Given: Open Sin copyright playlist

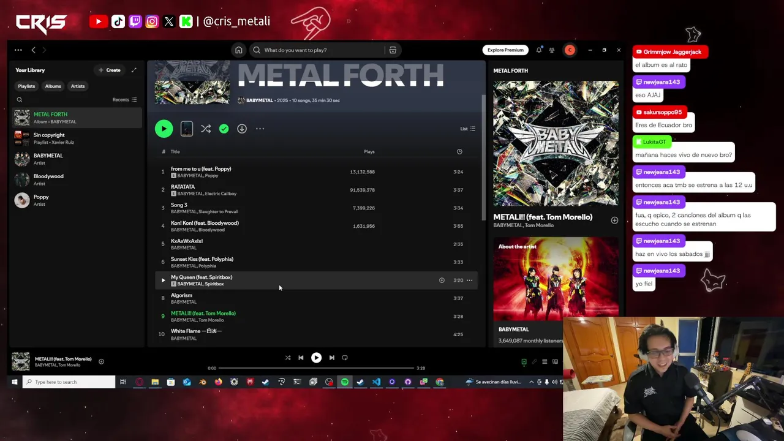Looking at the screenshot, I should coord(77,138).
